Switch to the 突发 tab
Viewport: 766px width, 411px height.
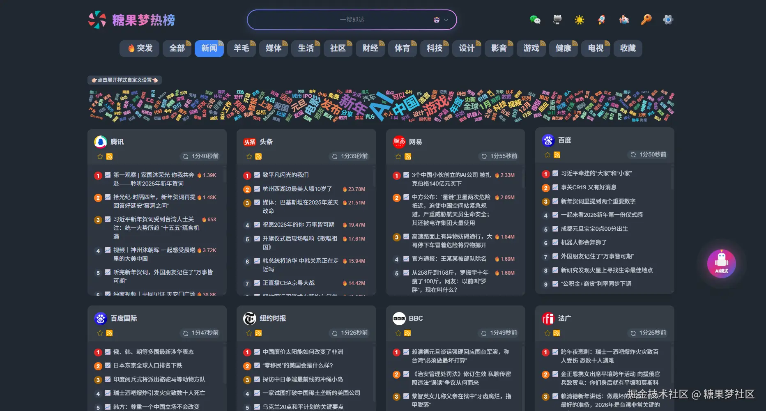(140, 48)
